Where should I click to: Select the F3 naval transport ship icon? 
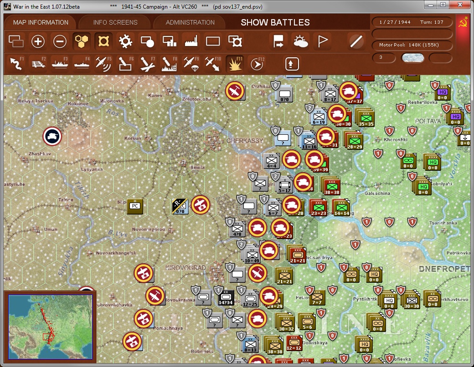[60, 64]
